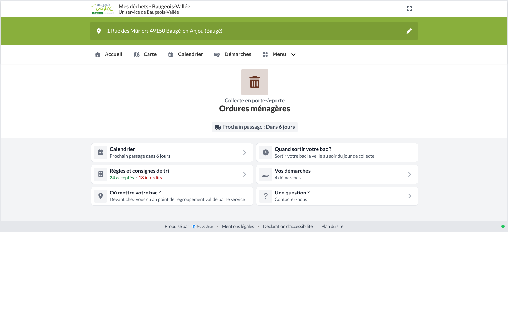
Task: Click the Prochain passage Dans 6 jours badge
Action: pyautogui.click(x=255, y=127)
